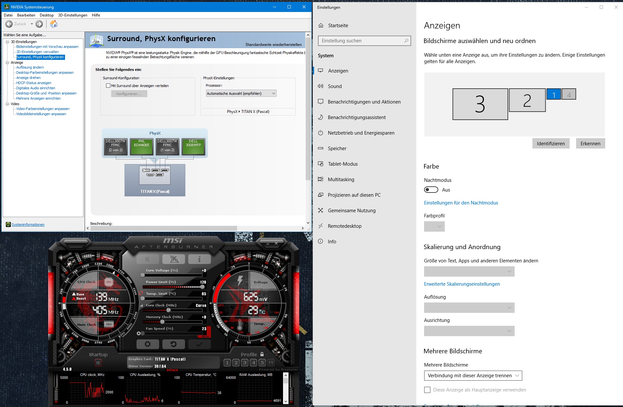Open the Desktop menu
The image size is (623, 407).
tap(47, 15)
